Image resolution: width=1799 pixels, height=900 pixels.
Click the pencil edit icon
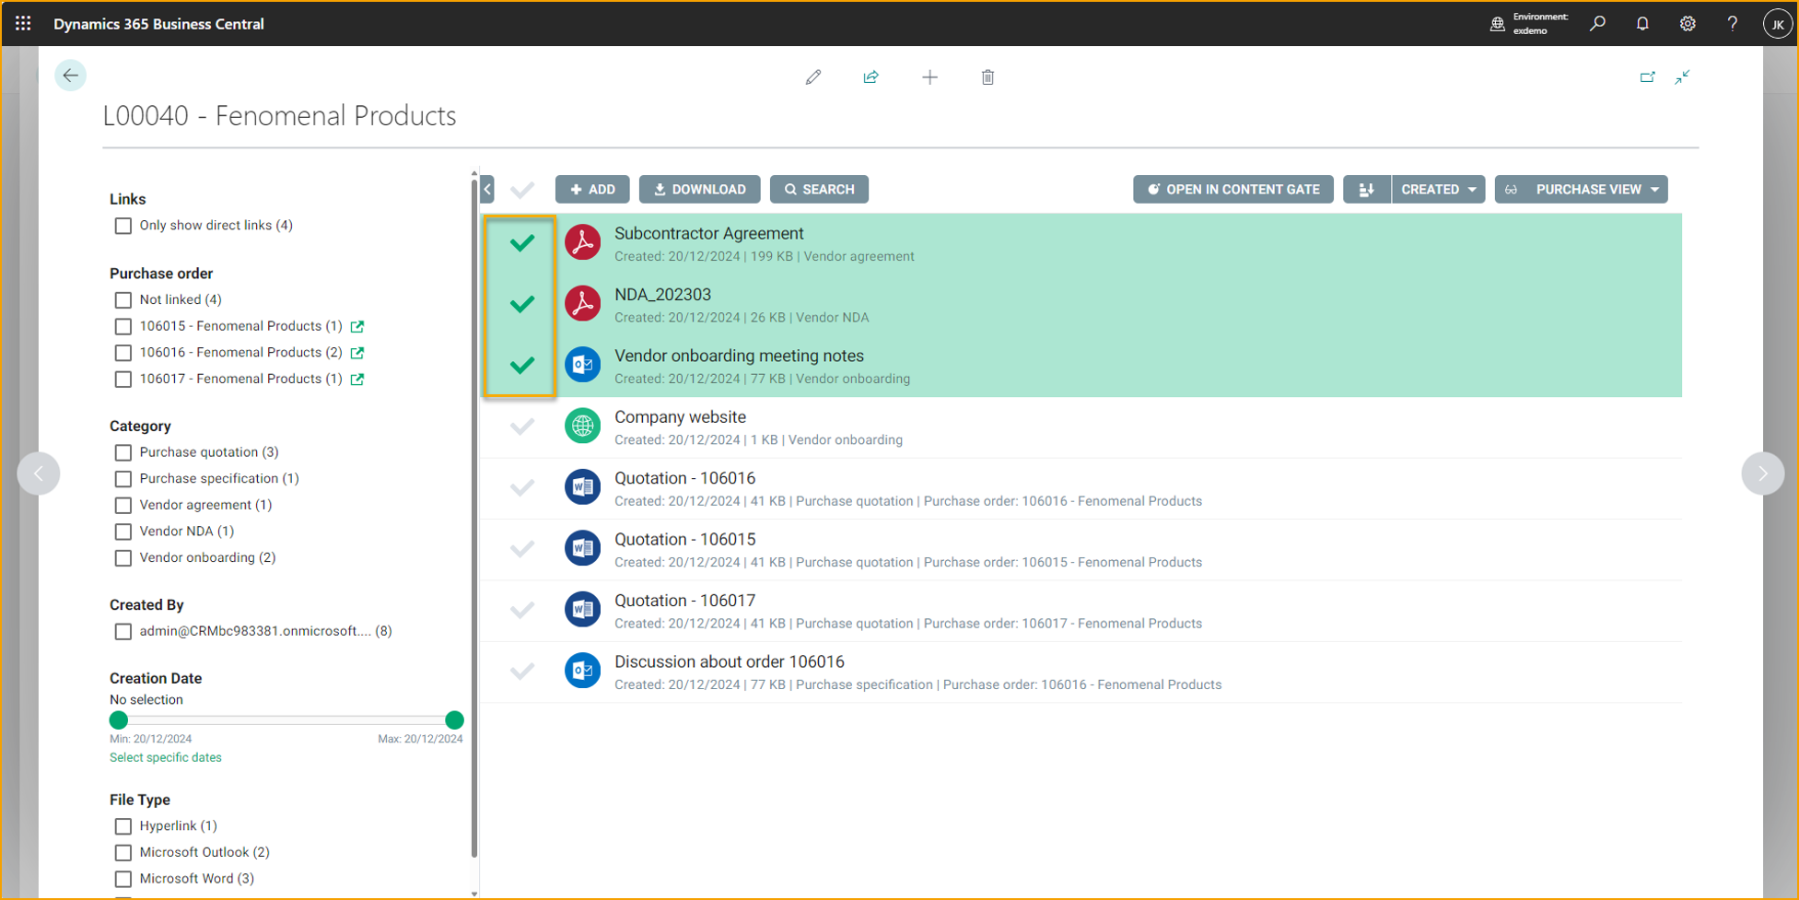coord(812,77)
